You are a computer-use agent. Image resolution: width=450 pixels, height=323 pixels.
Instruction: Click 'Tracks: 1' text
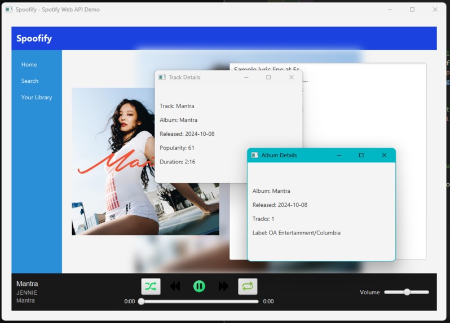[263, 219]
